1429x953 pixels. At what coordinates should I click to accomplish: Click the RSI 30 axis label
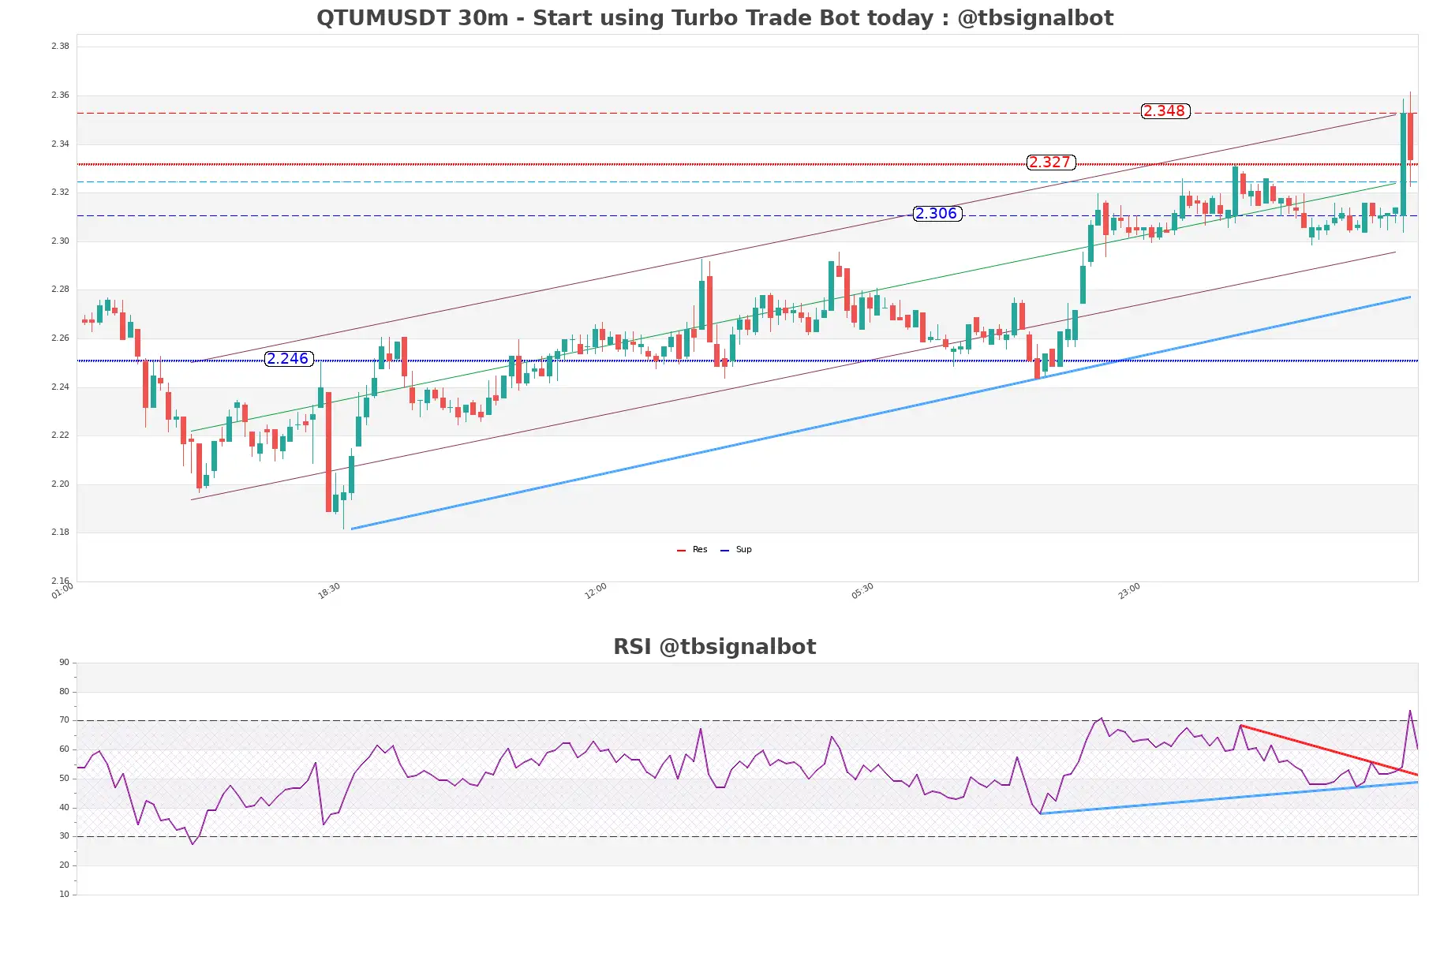[x=64, y=836]
